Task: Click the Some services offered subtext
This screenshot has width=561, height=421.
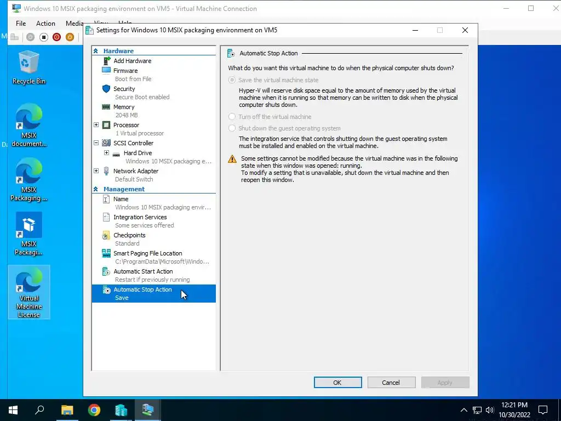Action: pos(144,225)
